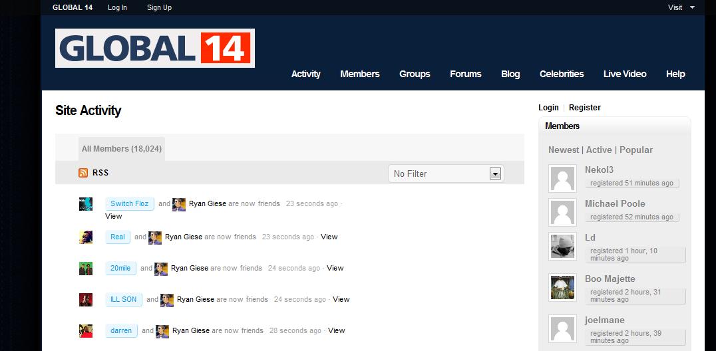The image size is (716, 351).
Task: Click Ryan Giese avatar in Real row
Action: (x=155, y=238)
